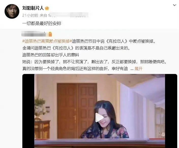Click the username 刘阳制片人
Viewport: 179px width, 148px height.
pos(33,8)
